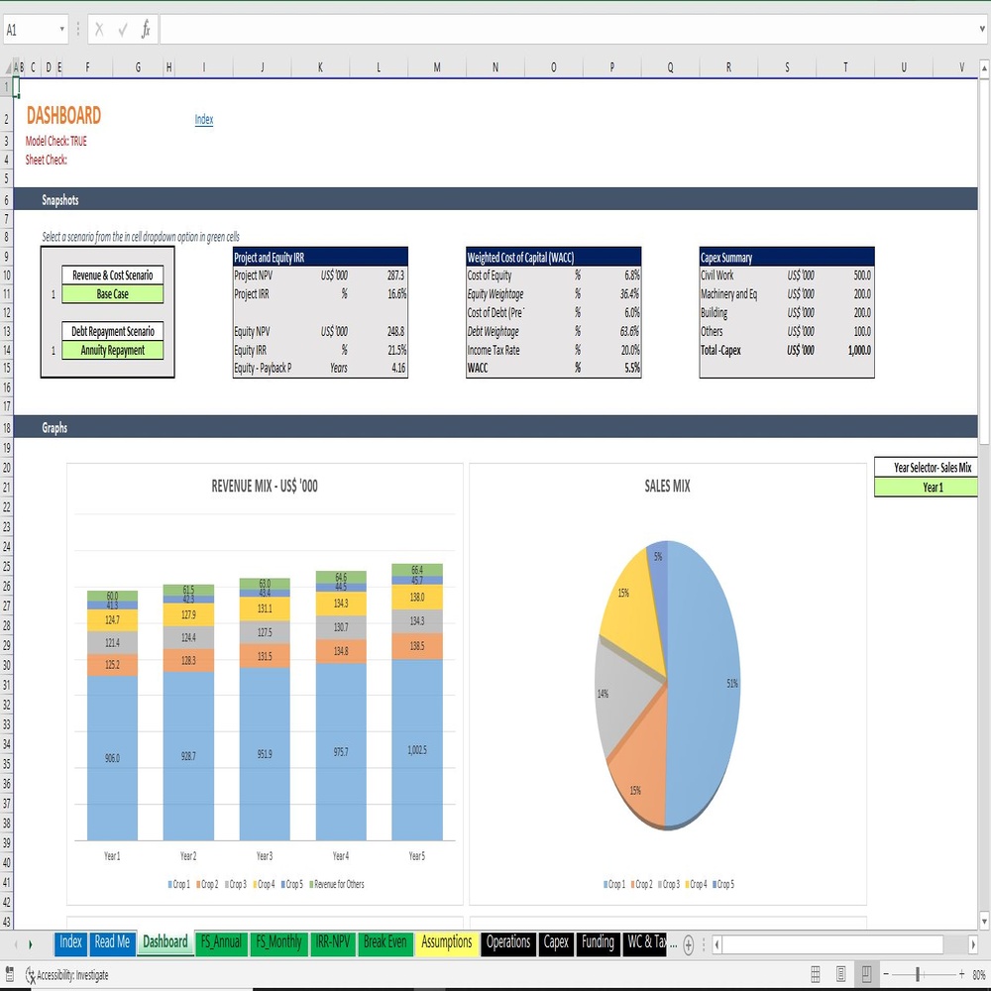Image resolution: width=991 pixels, height=991 pixels.
Task: Click the Insert Function fx icon
Action: coord(146,29)
